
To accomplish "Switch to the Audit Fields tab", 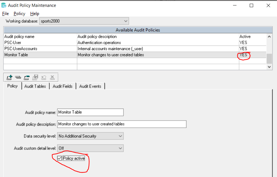I will click(x=63, y=86).
